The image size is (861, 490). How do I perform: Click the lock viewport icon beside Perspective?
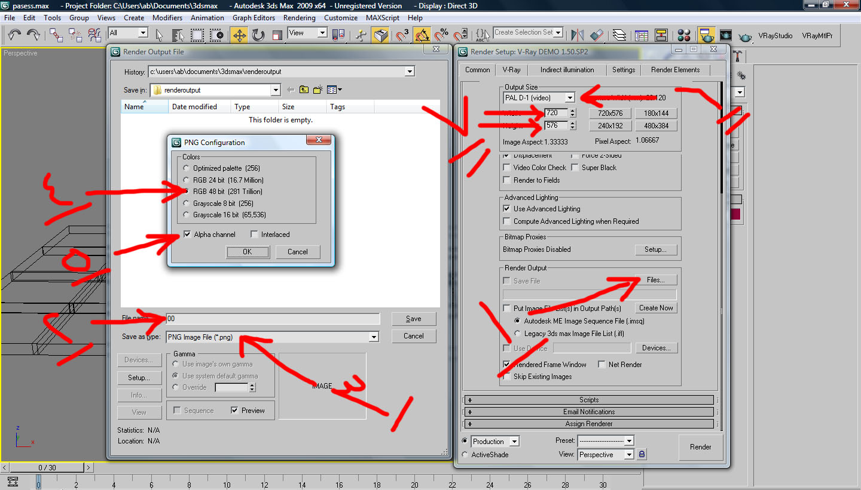[x=641, y=454]
